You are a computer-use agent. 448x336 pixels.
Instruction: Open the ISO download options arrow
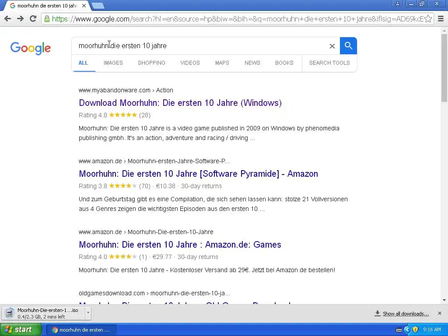[x=88, y=313]
